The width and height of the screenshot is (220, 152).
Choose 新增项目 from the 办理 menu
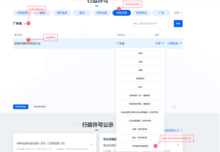[x=140, y=79]
